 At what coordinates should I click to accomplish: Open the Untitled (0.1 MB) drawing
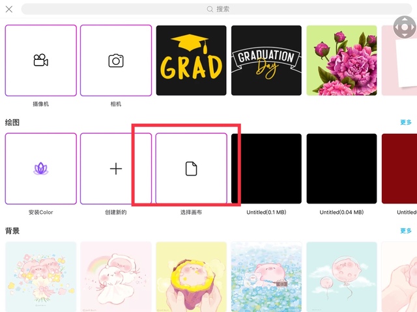(x=266, y=169)
